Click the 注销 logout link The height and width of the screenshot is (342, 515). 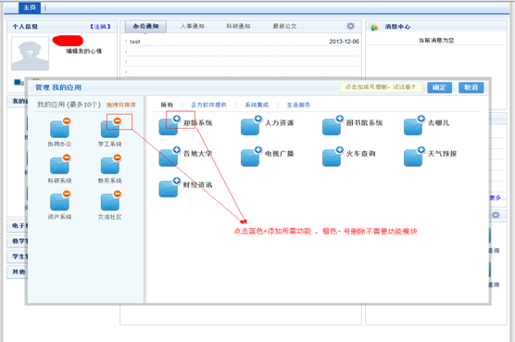pyautogui.click(x=100, y=27)
